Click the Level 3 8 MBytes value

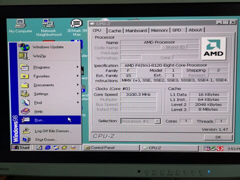pos(208,109)
